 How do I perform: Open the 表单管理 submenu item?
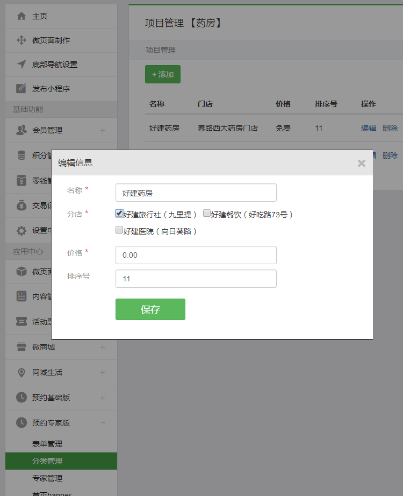pyautogui.click(x=47, y=444)
